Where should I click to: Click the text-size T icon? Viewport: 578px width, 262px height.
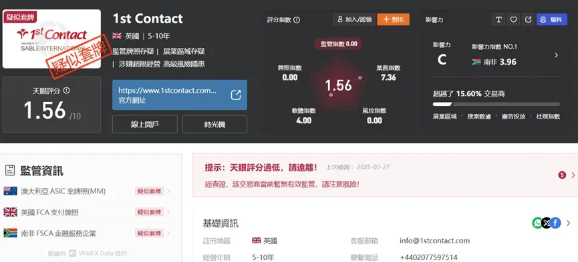click(498, 20)
